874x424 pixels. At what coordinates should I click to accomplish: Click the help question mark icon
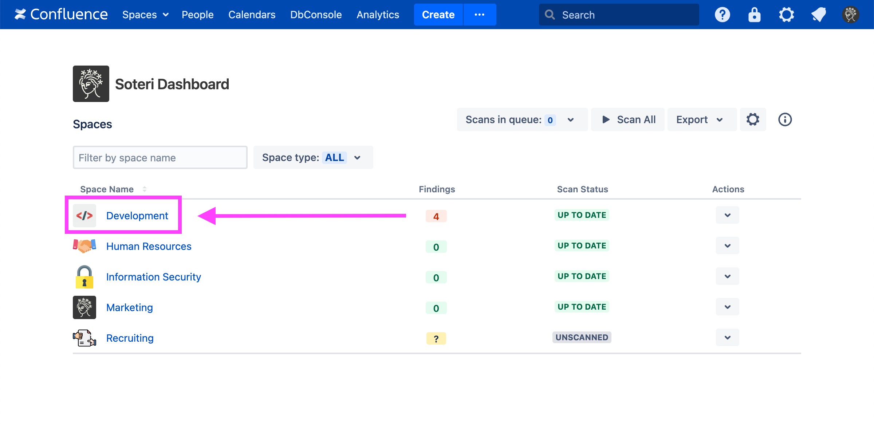point(722,15)
